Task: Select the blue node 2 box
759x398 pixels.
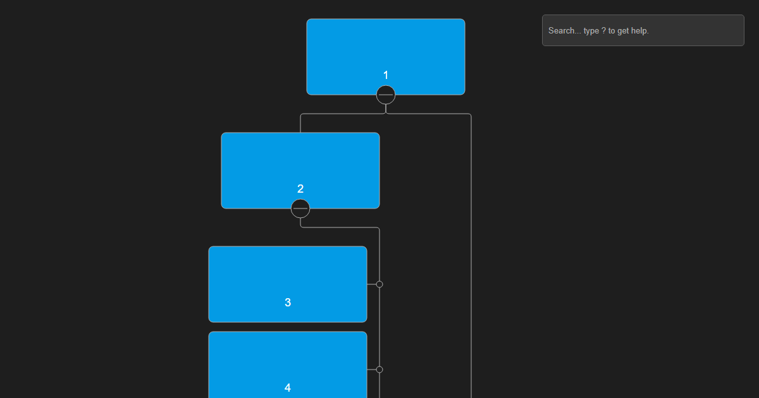Action: 300,161
